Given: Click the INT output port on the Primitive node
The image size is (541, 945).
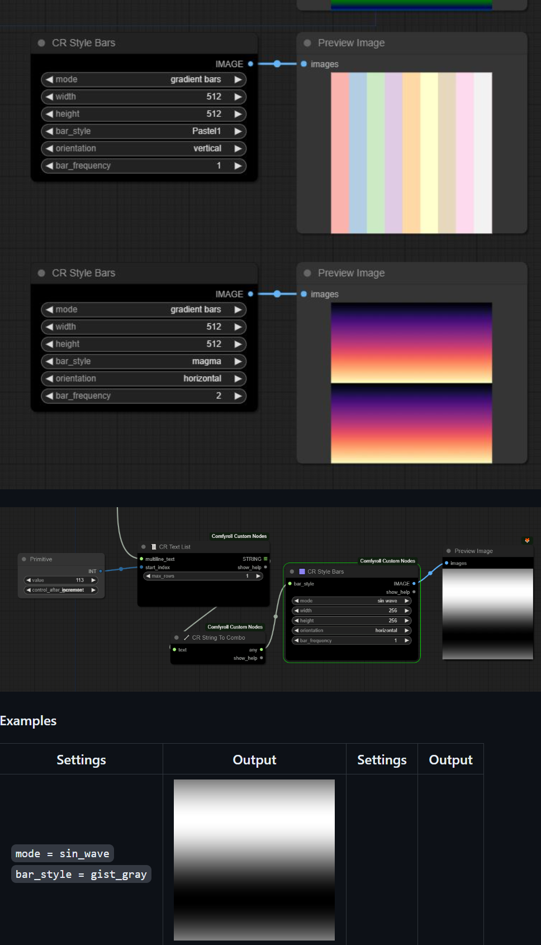Looking at the screenshot, I should 101,571.
